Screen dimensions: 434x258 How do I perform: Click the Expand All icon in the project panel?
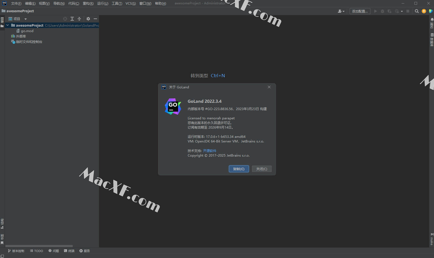coord(72,19)
